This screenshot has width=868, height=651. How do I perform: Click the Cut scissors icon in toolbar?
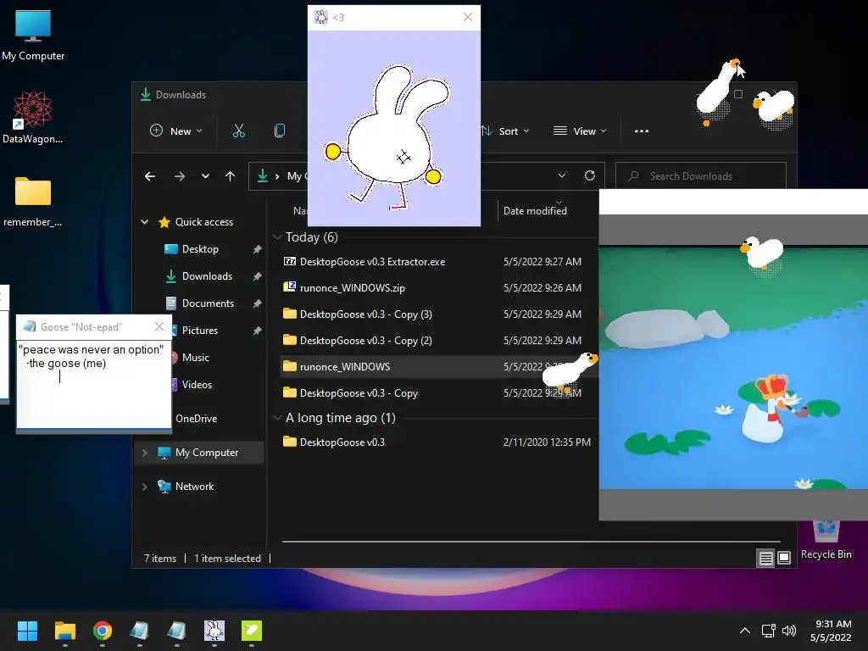point(238,131)
